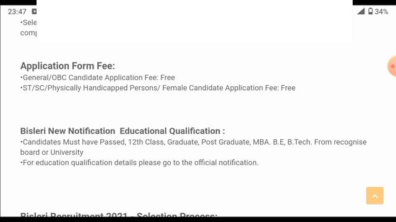
Task: Click the 'board or University' text line
Action: coord(52,152)
